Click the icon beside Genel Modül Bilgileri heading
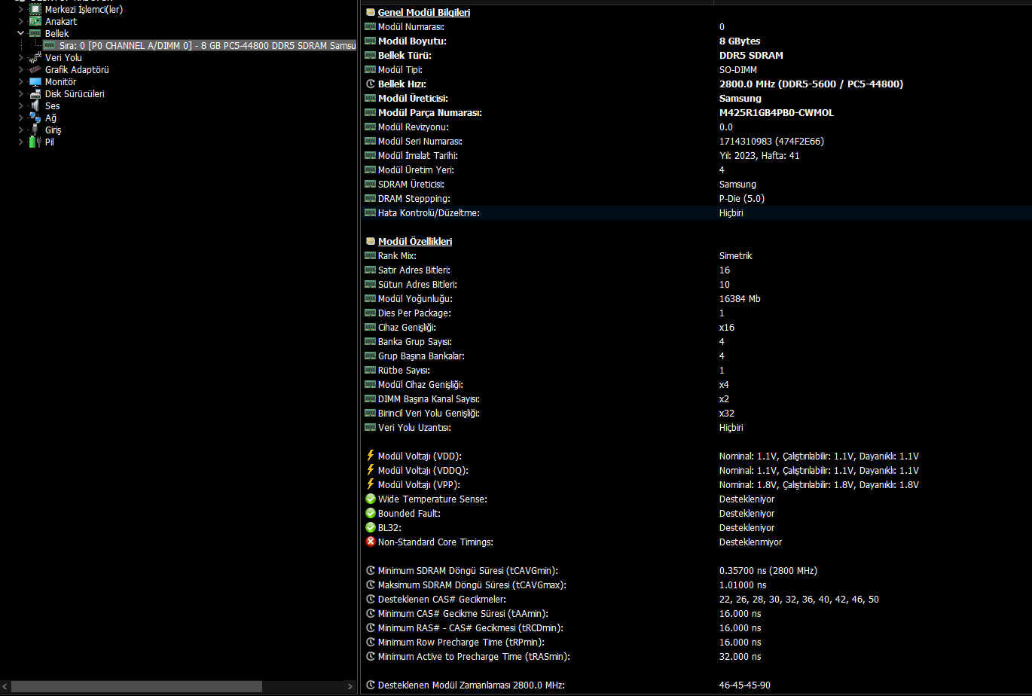 click(x=370, y=13)
